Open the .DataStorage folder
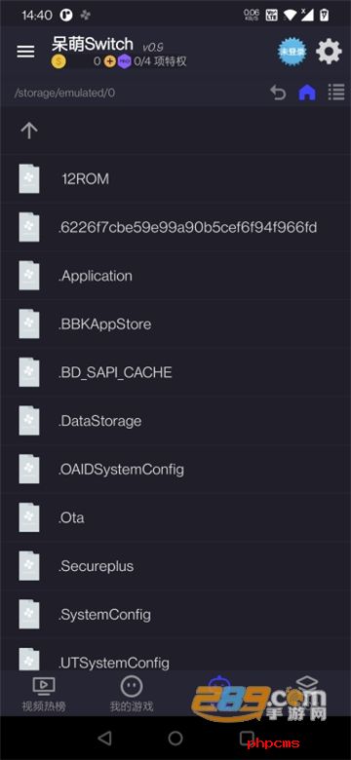Viewport: 351px width, 760px height. click(x=175, y=421)
